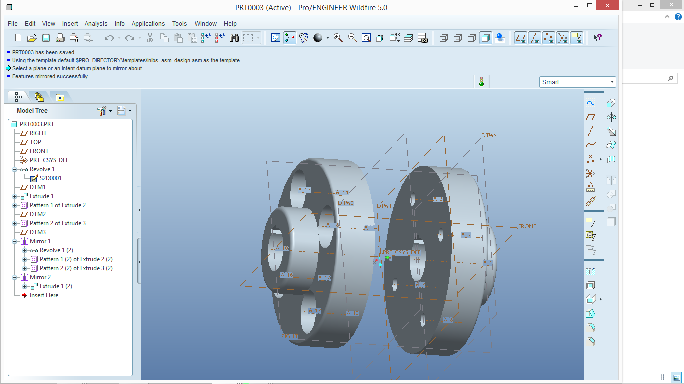Switch to Folder Browser navigator tab
The image size is (684, 384).
click(x=39, y=97)
